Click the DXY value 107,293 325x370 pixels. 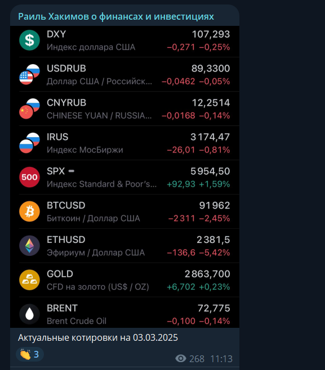click(211, 34)
